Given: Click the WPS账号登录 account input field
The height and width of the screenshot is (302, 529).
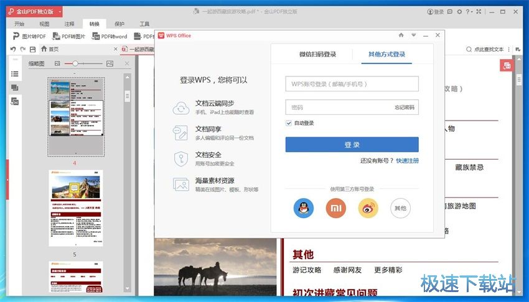Looking at the screenshot, I should pyautogui.click(x=352, y=84).
